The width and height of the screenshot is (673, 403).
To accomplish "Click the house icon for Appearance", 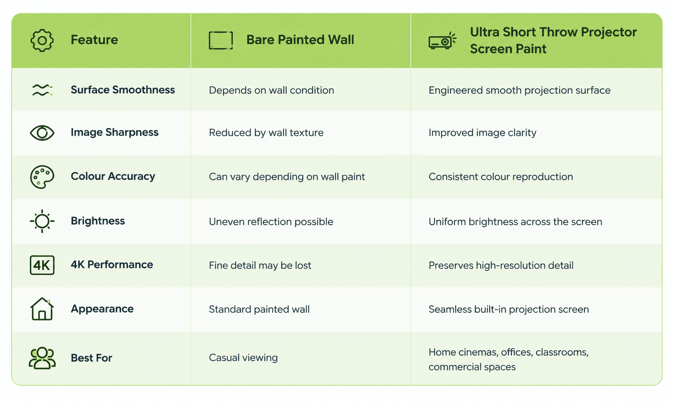I will pyautogui.click(x=42, y=309).
